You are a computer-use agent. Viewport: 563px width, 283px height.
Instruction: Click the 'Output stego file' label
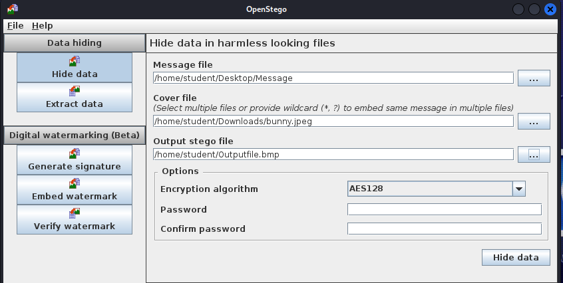(193, 141)
